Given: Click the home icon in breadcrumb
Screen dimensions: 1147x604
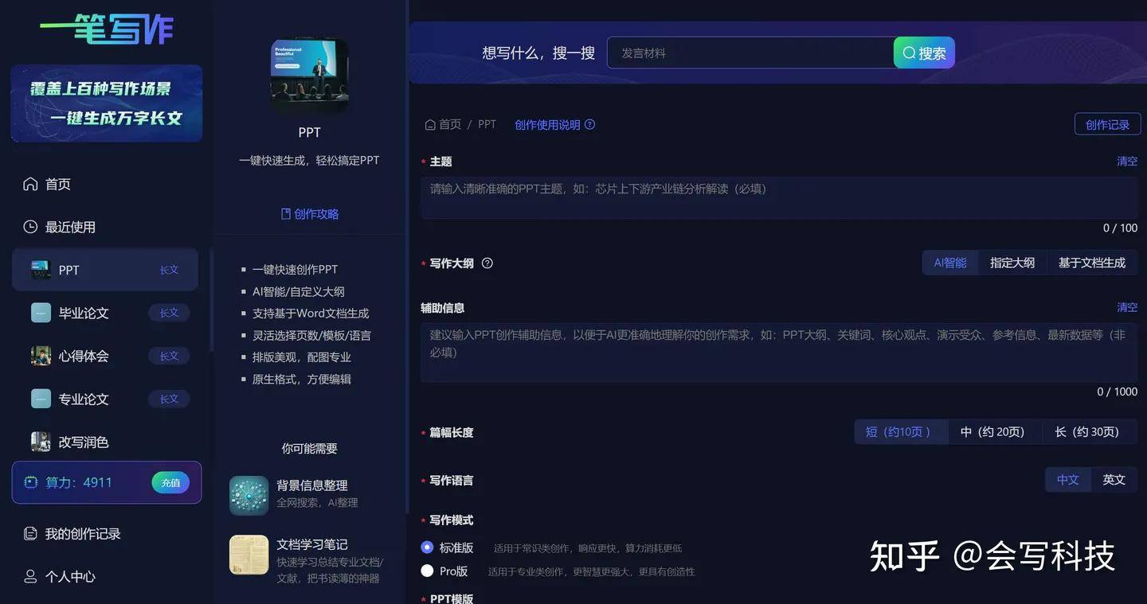Looking at the screenshot, I should click(430, 125).
